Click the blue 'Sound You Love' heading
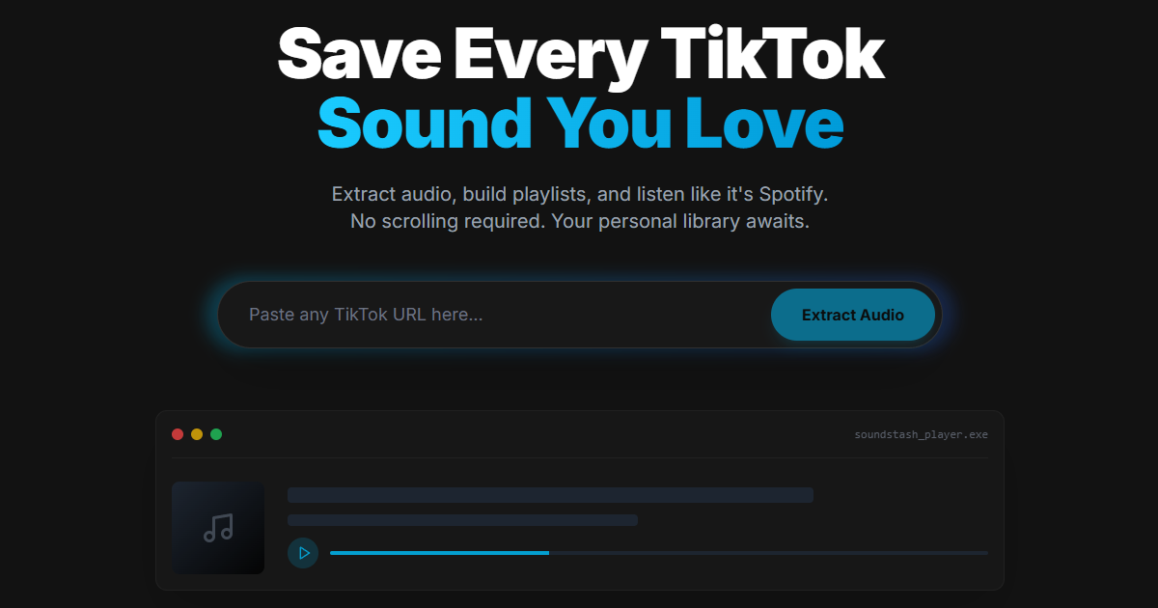Viewport: 1158px width, 608px height. tap(581, 123)
